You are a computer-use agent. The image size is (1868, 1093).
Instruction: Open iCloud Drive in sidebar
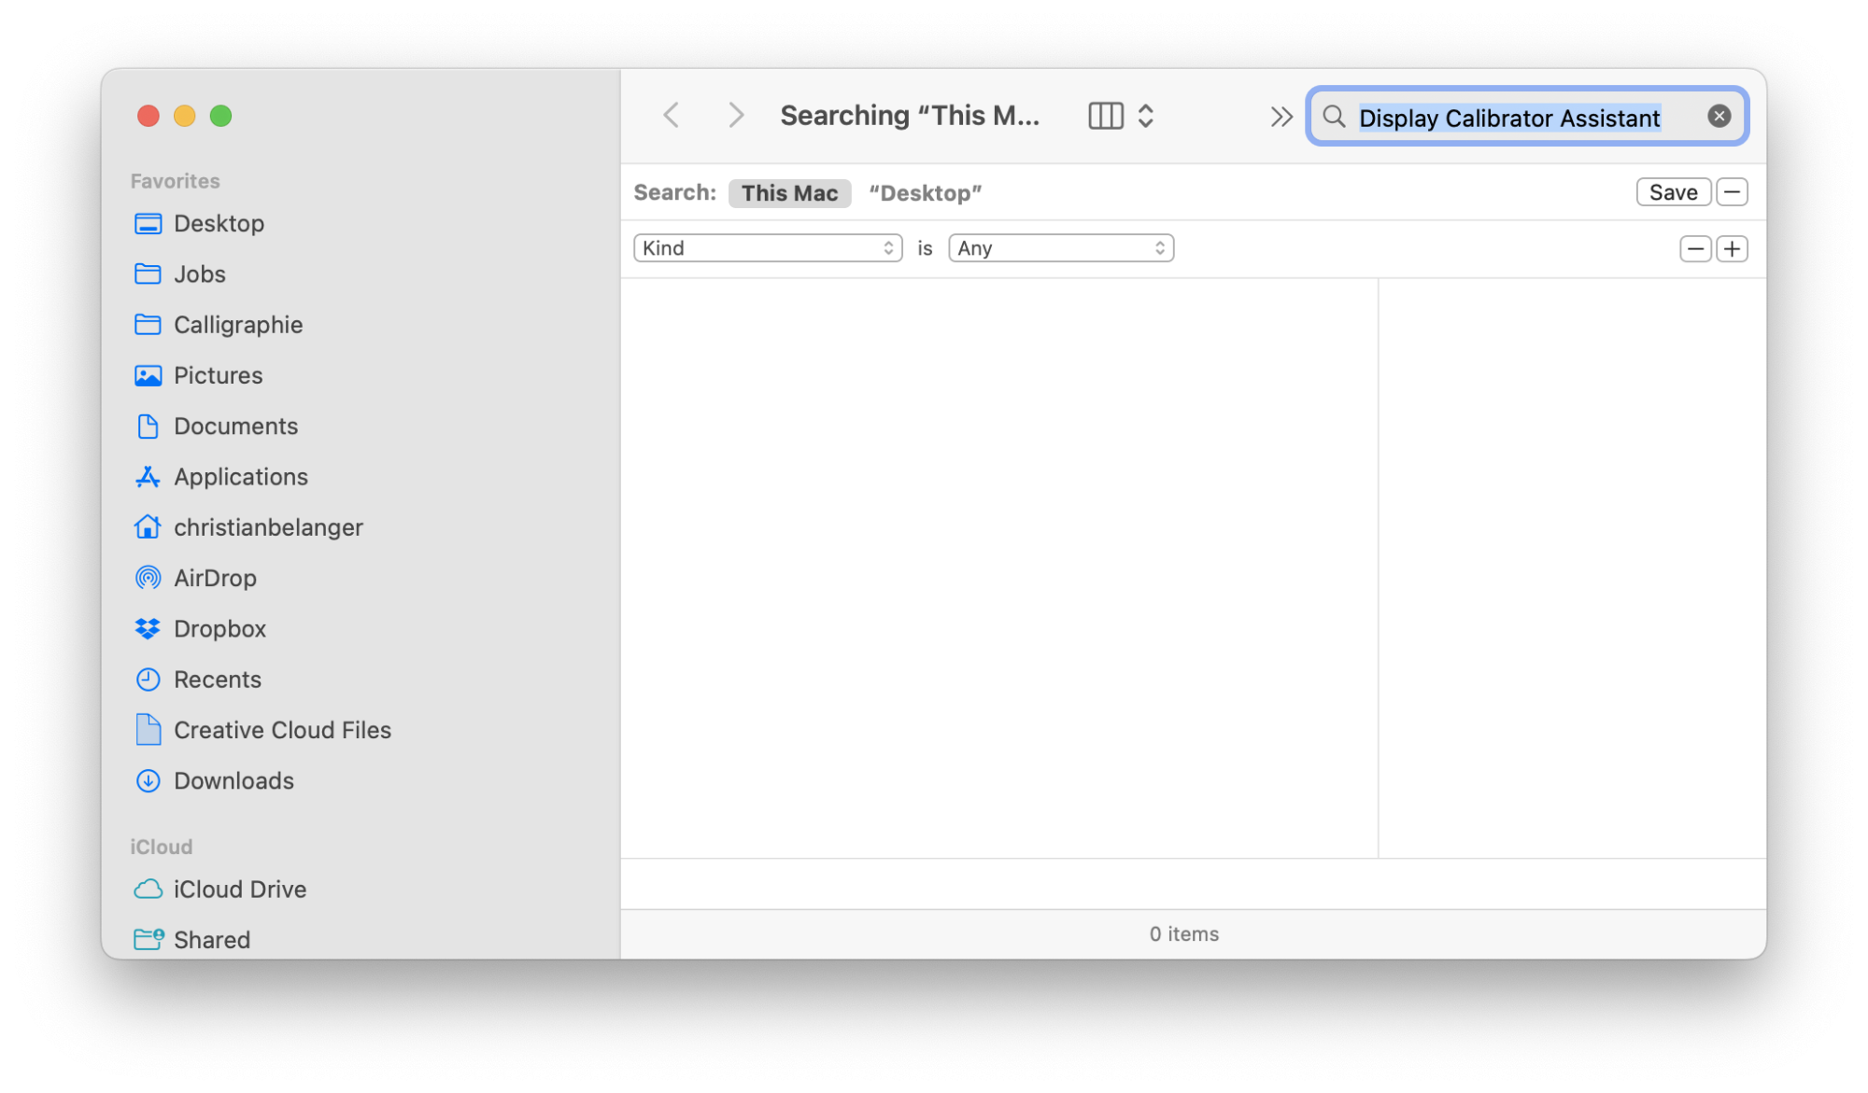239,889
